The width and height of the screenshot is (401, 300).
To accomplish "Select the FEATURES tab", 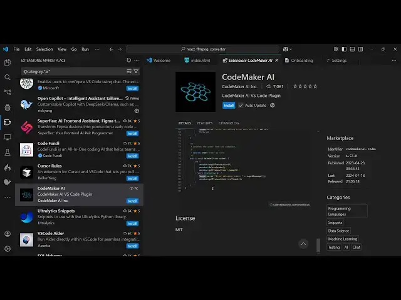I will (x=205, y=123).
